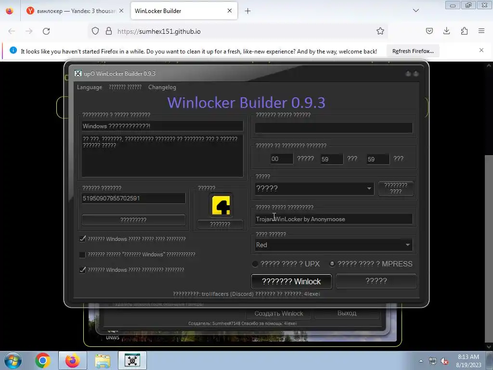Click the skull-and-crossbones taskbar icon

point(132,360)
